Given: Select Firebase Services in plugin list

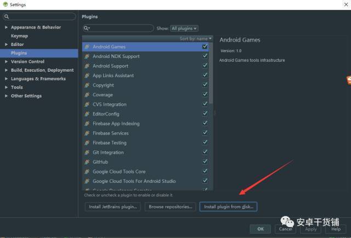Looking at the screenshot, I should pyautogui.click(x=145, y=133).
